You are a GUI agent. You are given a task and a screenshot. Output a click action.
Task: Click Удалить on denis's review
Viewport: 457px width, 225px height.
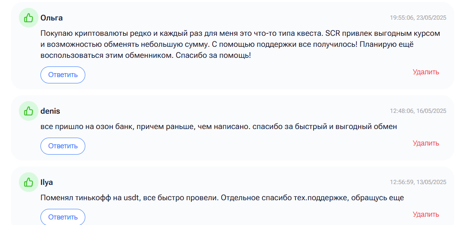[x=426, y=143]
